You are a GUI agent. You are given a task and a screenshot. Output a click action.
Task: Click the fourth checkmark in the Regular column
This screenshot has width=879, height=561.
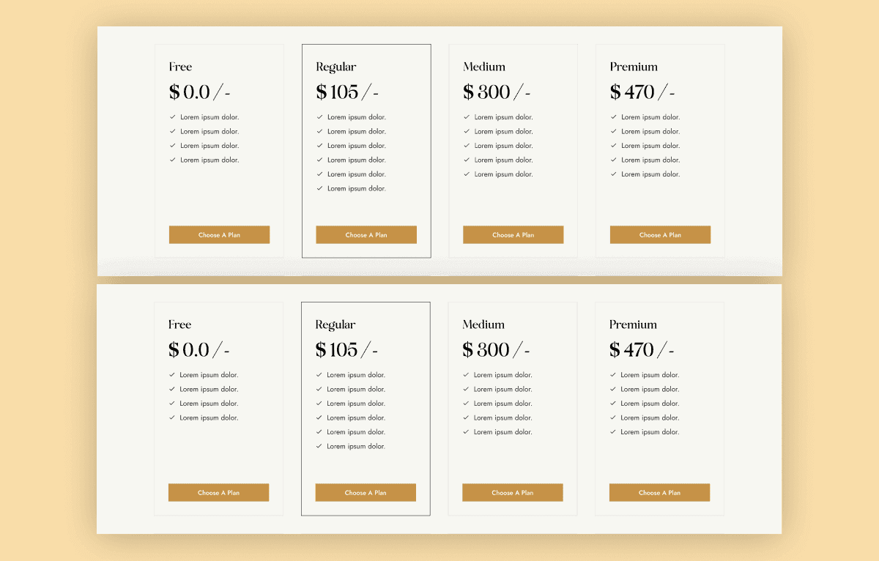point(319,160)
